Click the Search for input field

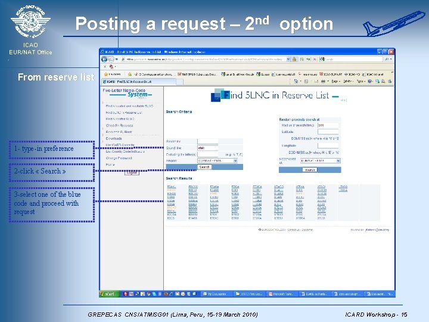[x=208, y=141]
